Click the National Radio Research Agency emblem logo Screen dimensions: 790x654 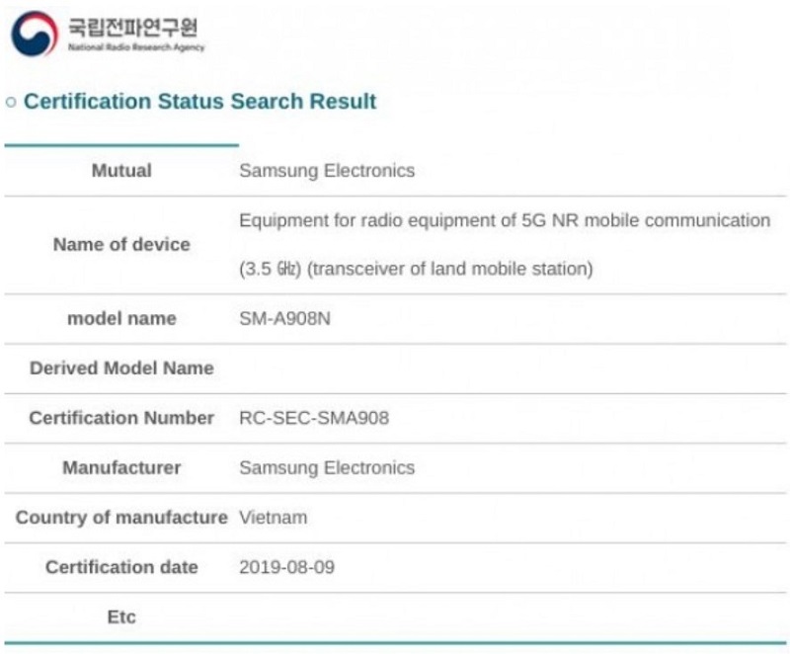click(35, 34)
